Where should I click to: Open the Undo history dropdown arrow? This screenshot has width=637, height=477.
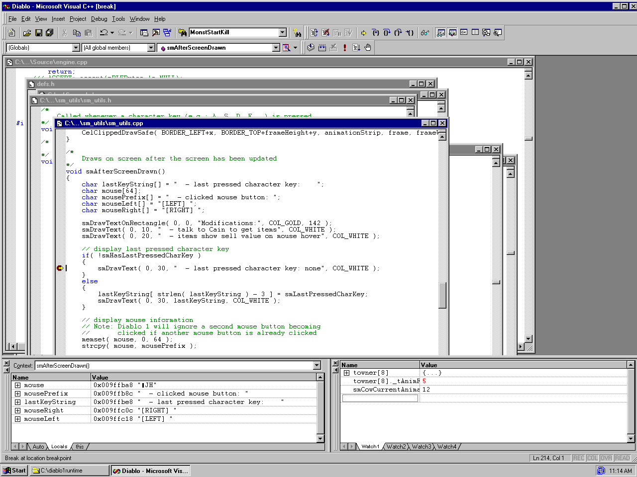[112, 33]
